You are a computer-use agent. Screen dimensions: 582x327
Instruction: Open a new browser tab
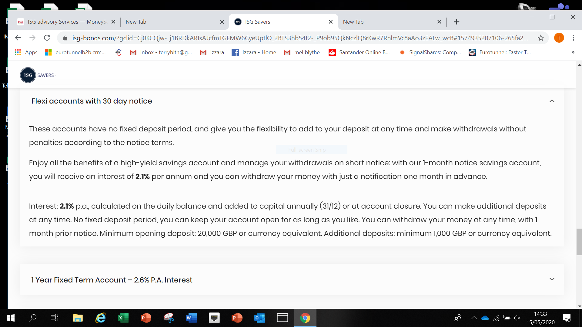(x=457, y=22)
